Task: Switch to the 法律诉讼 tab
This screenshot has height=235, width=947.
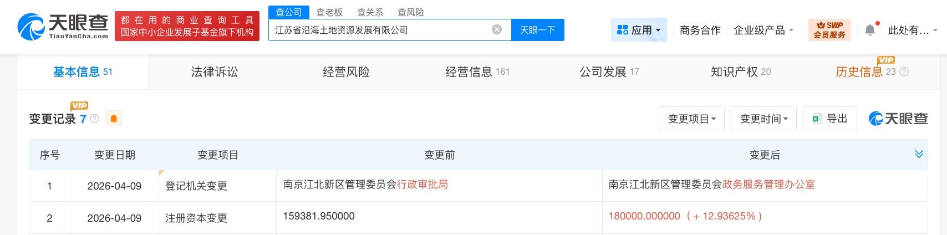Action: [214, 71]
